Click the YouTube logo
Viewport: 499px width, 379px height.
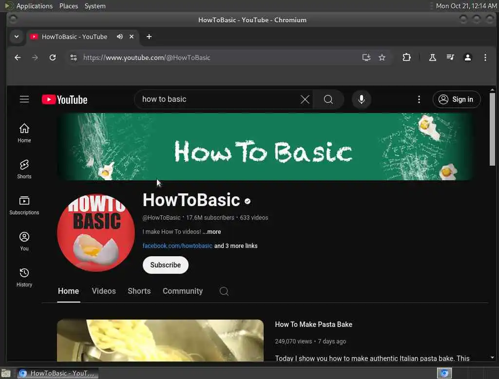point(65,99)
